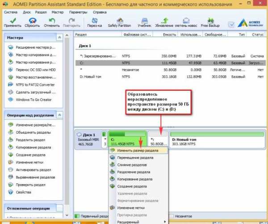Click the Диск 1 Базовый MBR label block
Screen dimensions: 268x224
pos(88,139)
